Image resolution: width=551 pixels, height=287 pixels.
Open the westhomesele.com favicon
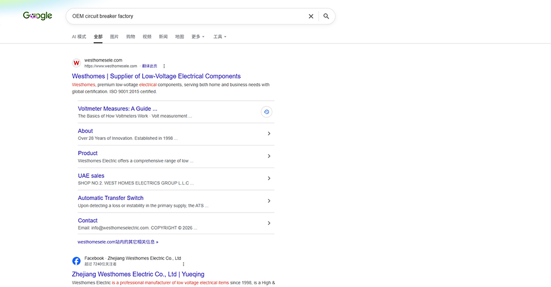click(x=76, y=63)
